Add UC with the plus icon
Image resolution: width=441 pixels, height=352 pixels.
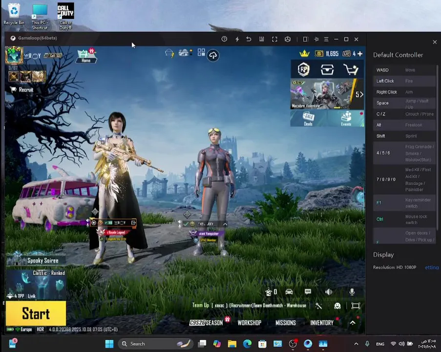coord(360,53)
